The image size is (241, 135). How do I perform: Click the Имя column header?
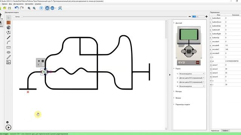(218, 15)
